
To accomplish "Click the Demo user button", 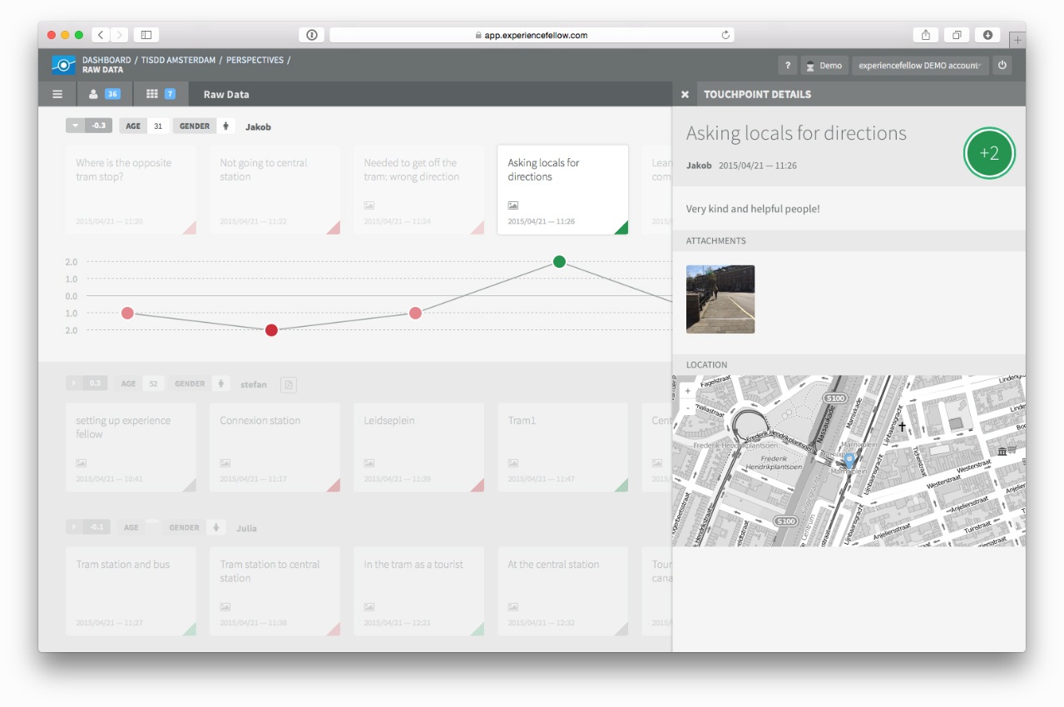I will tap(823, 66).
